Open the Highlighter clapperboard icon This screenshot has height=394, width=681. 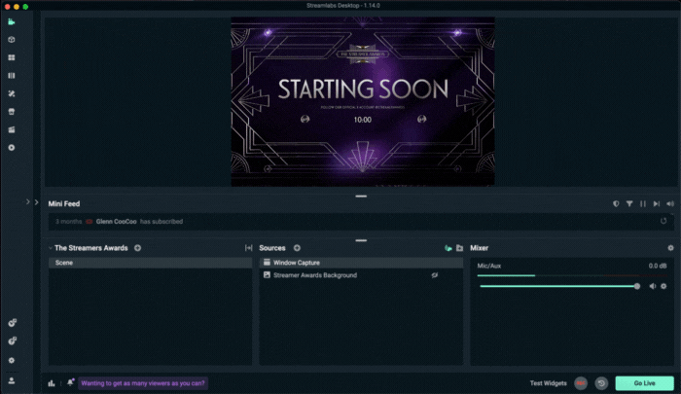tap(12, 129)
